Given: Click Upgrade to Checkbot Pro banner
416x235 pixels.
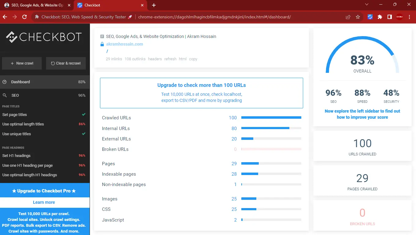Looking at the screenshot, I should point(45,191).
